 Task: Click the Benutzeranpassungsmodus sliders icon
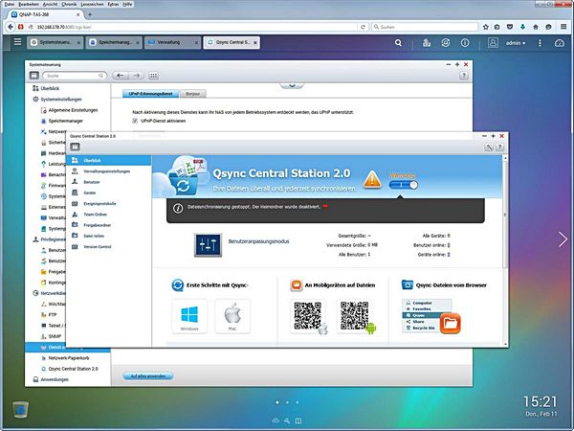pos(208,244)
